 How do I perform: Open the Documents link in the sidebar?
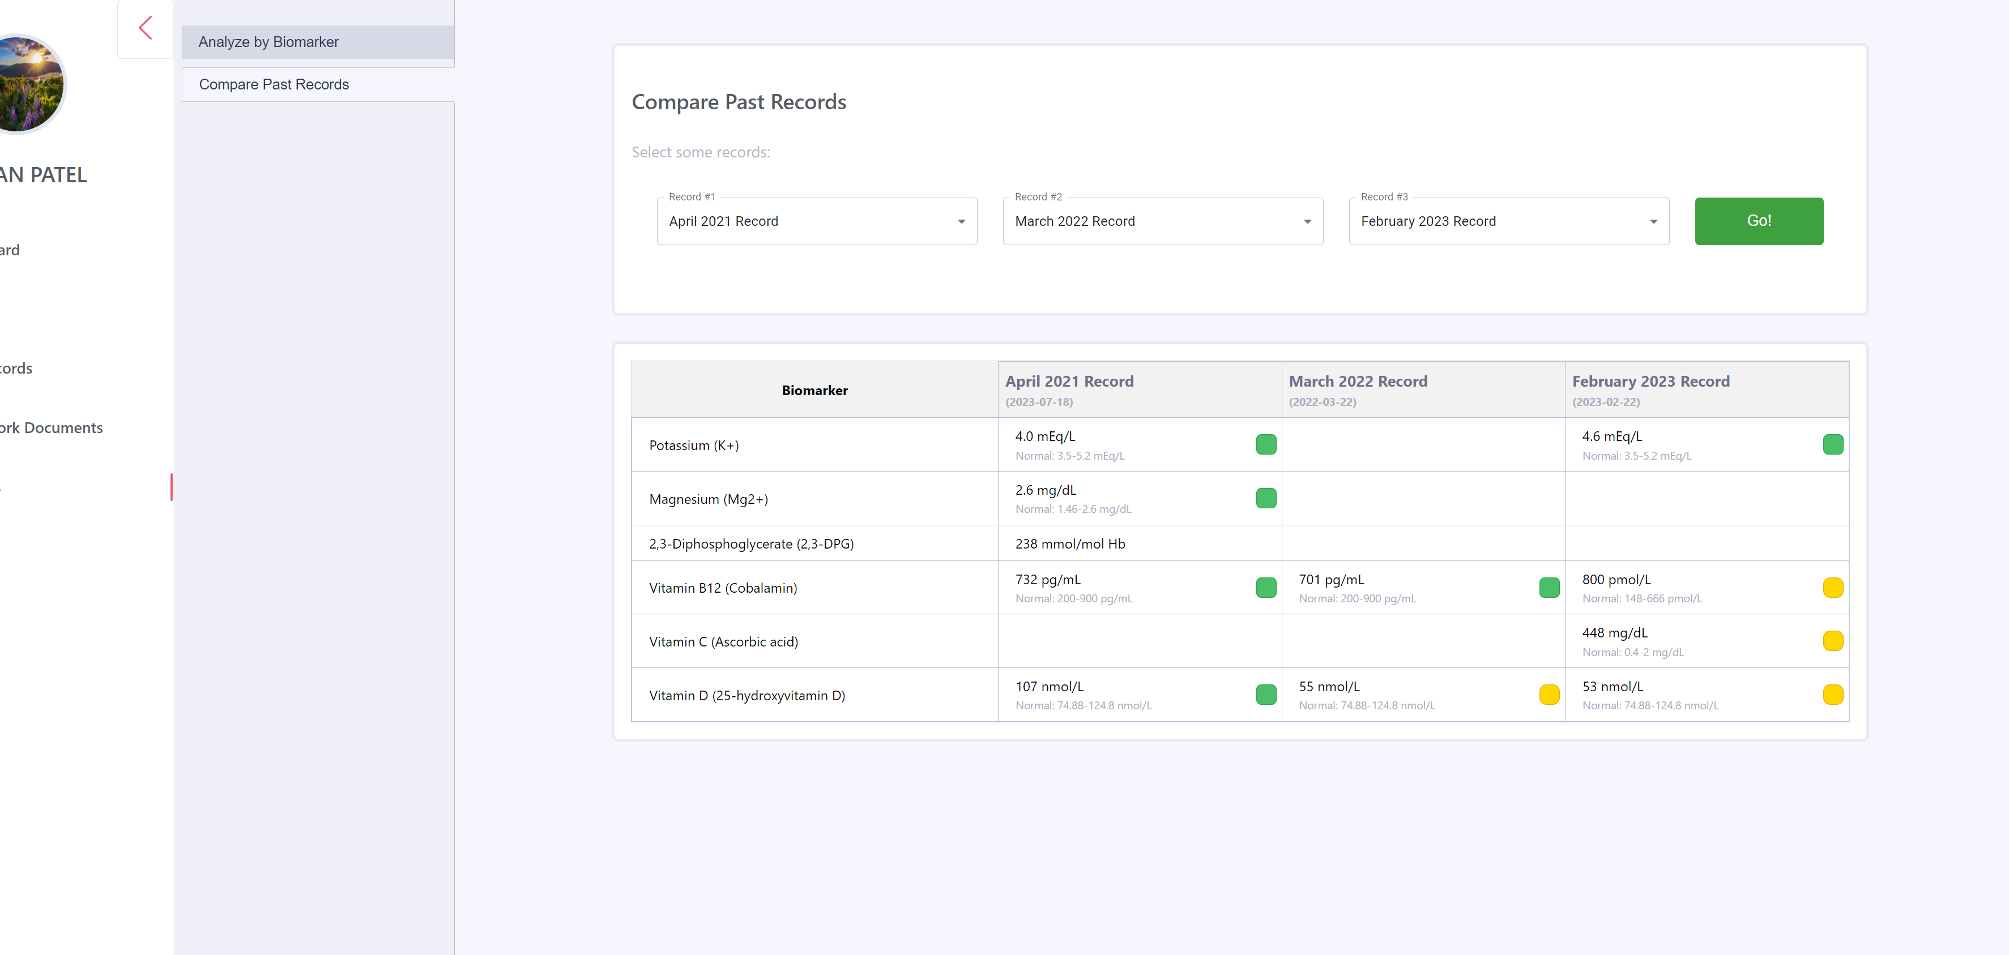pos(52,428)
